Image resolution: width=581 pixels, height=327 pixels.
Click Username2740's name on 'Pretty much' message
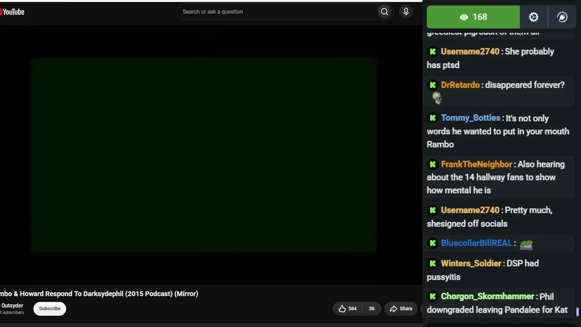pos(470,210)
